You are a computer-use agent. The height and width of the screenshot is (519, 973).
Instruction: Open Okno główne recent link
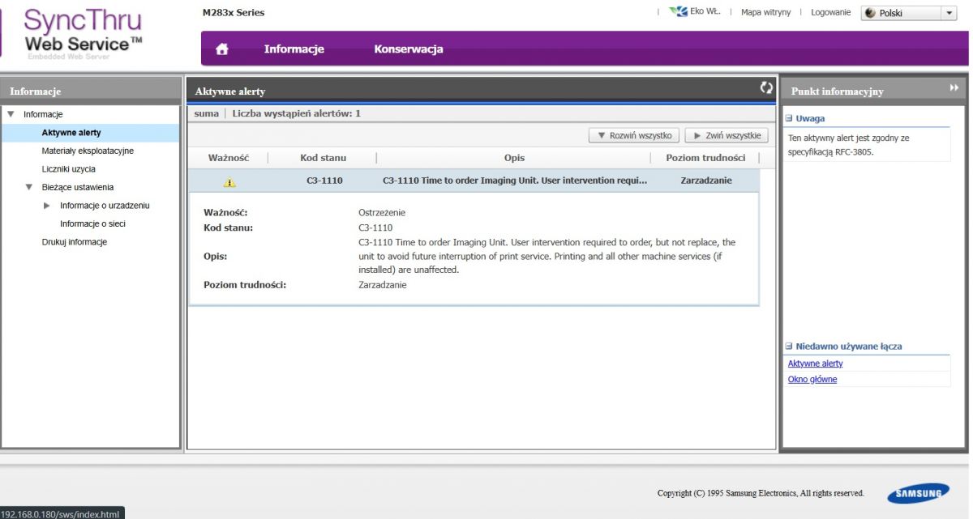pos(812,379)
